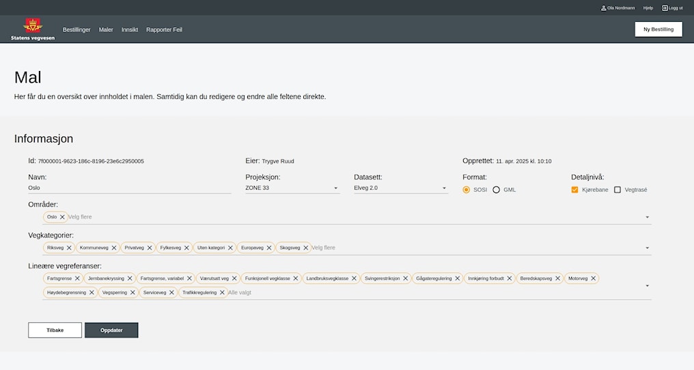Remove the Vegsperring chip
Image resolution: width=694 pixels, height=370 pixels.
(133, 293)
